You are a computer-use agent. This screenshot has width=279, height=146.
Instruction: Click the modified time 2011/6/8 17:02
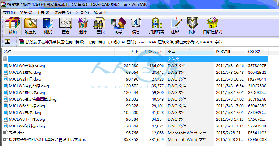230,99
